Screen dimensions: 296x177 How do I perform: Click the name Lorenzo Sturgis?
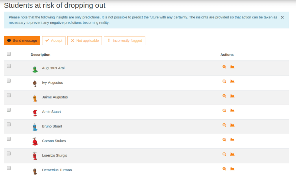54,155
